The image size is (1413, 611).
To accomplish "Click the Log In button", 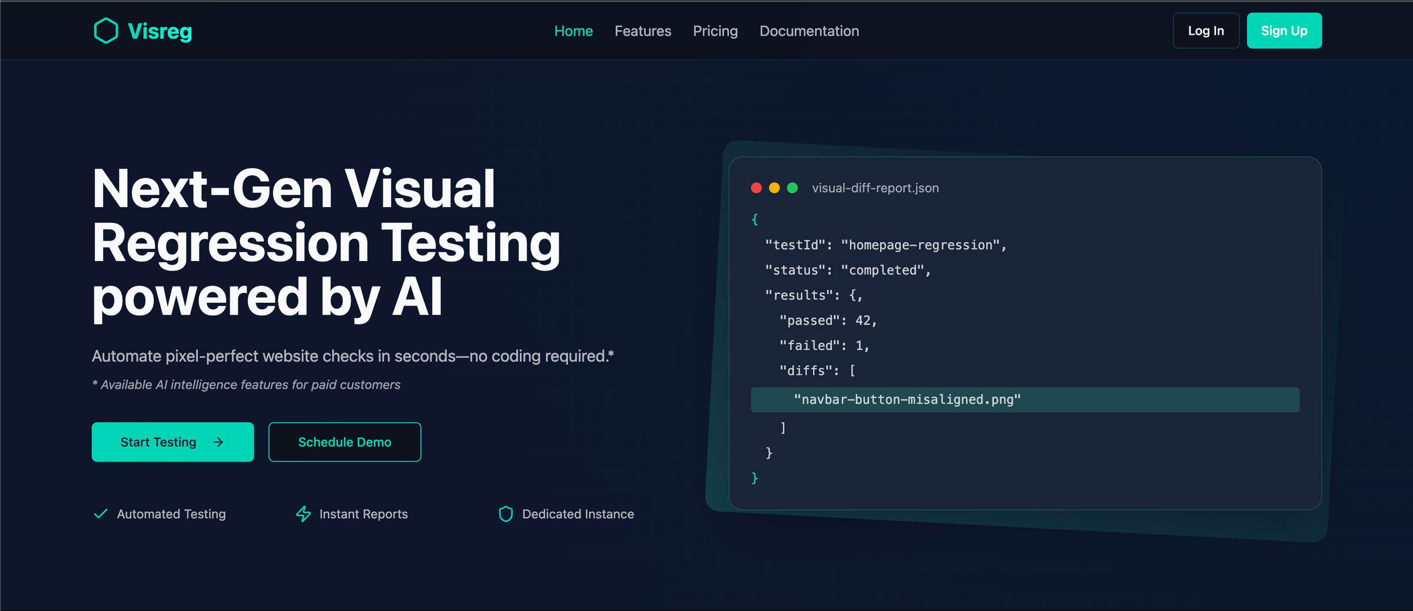I will [x=1206, y=31].
